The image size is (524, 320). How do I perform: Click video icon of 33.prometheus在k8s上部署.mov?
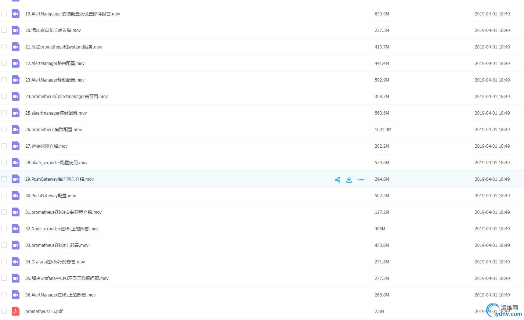(x=15, y=245)
